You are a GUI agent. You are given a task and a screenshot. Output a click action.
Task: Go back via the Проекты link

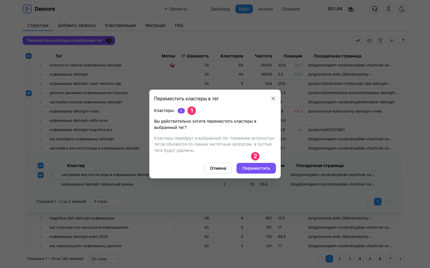(176, 9)
